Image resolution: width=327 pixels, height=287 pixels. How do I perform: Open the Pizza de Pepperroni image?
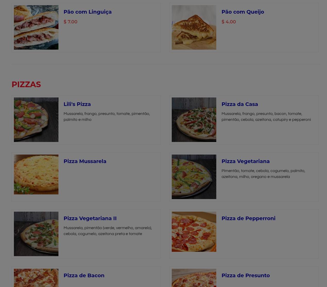194,232
